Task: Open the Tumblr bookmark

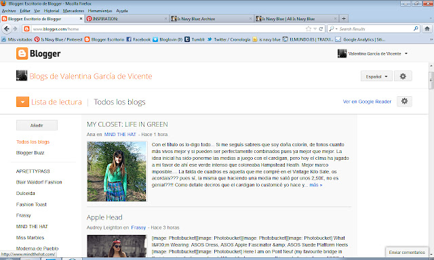Action: click(x=195, y=39)
